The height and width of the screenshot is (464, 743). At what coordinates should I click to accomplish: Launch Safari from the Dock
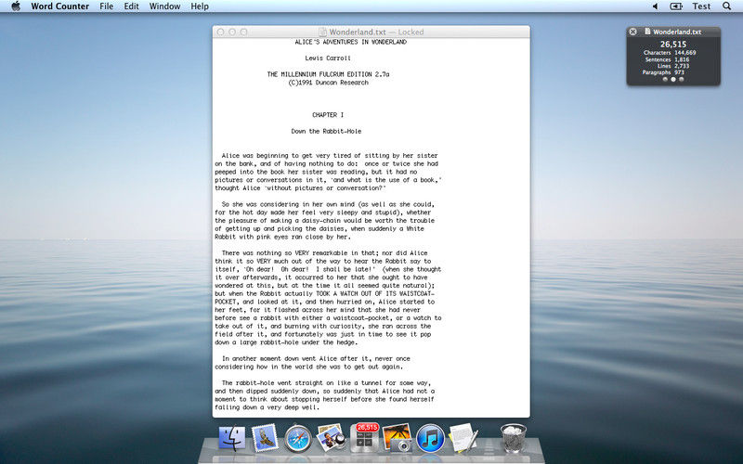pyautogui.click(x=298, y=439)
